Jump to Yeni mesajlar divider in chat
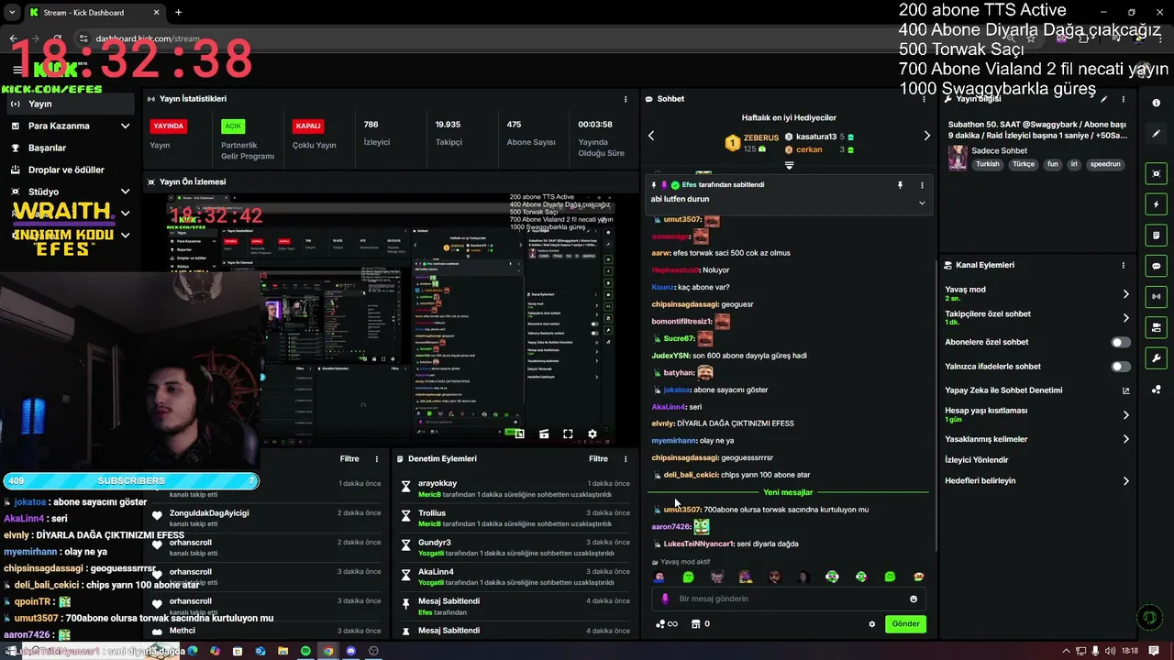The width and height of the screenshot is (1174, 660). pos(788,492)
